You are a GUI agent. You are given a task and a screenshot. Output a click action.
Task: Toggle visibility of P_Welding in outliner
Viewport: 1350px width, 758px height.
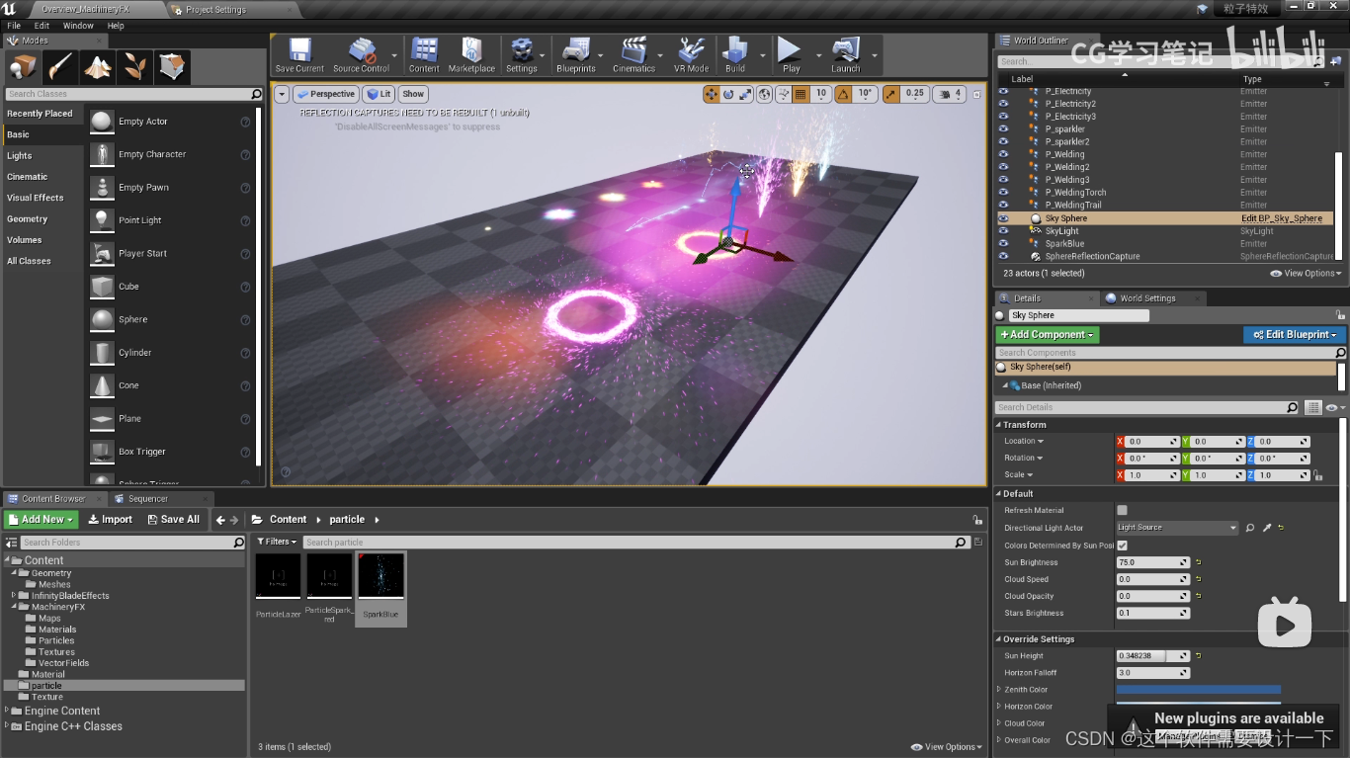point(1003,154)
